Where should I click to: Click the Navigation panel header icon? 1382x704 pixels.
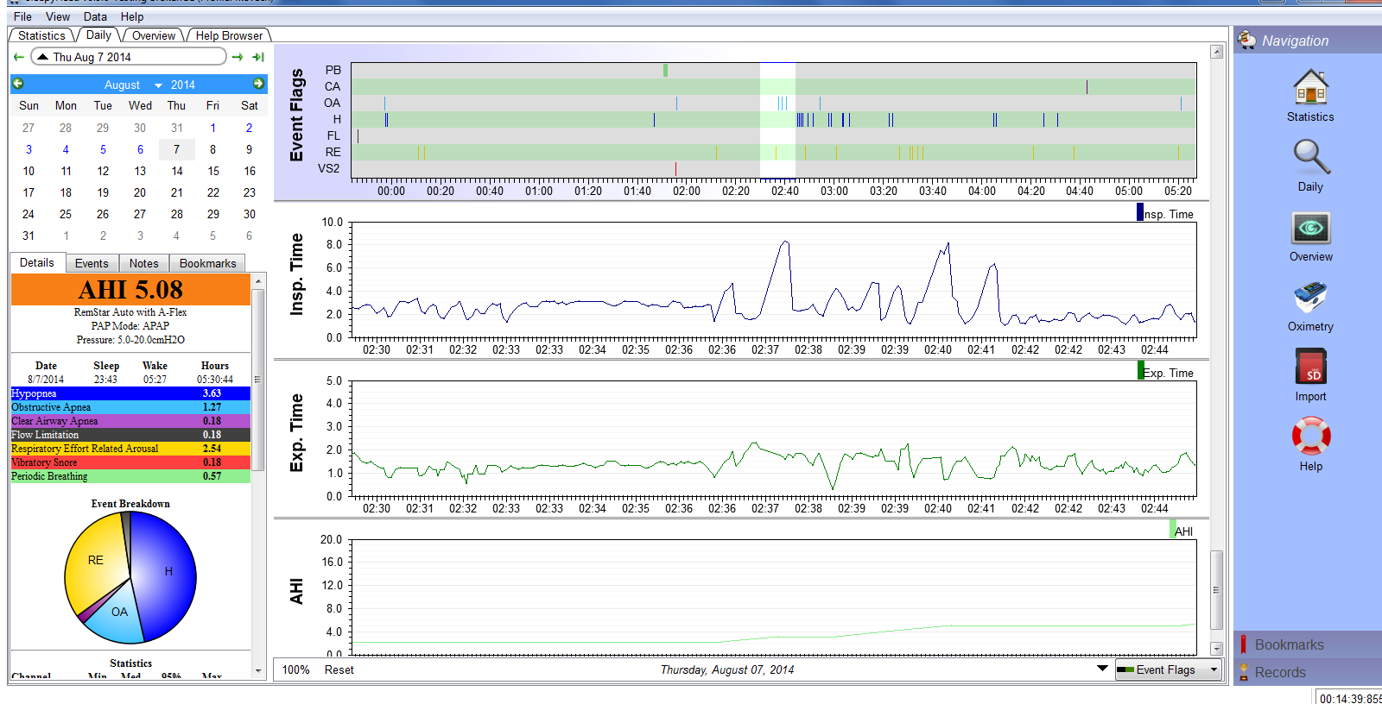tap(1246, 40)
